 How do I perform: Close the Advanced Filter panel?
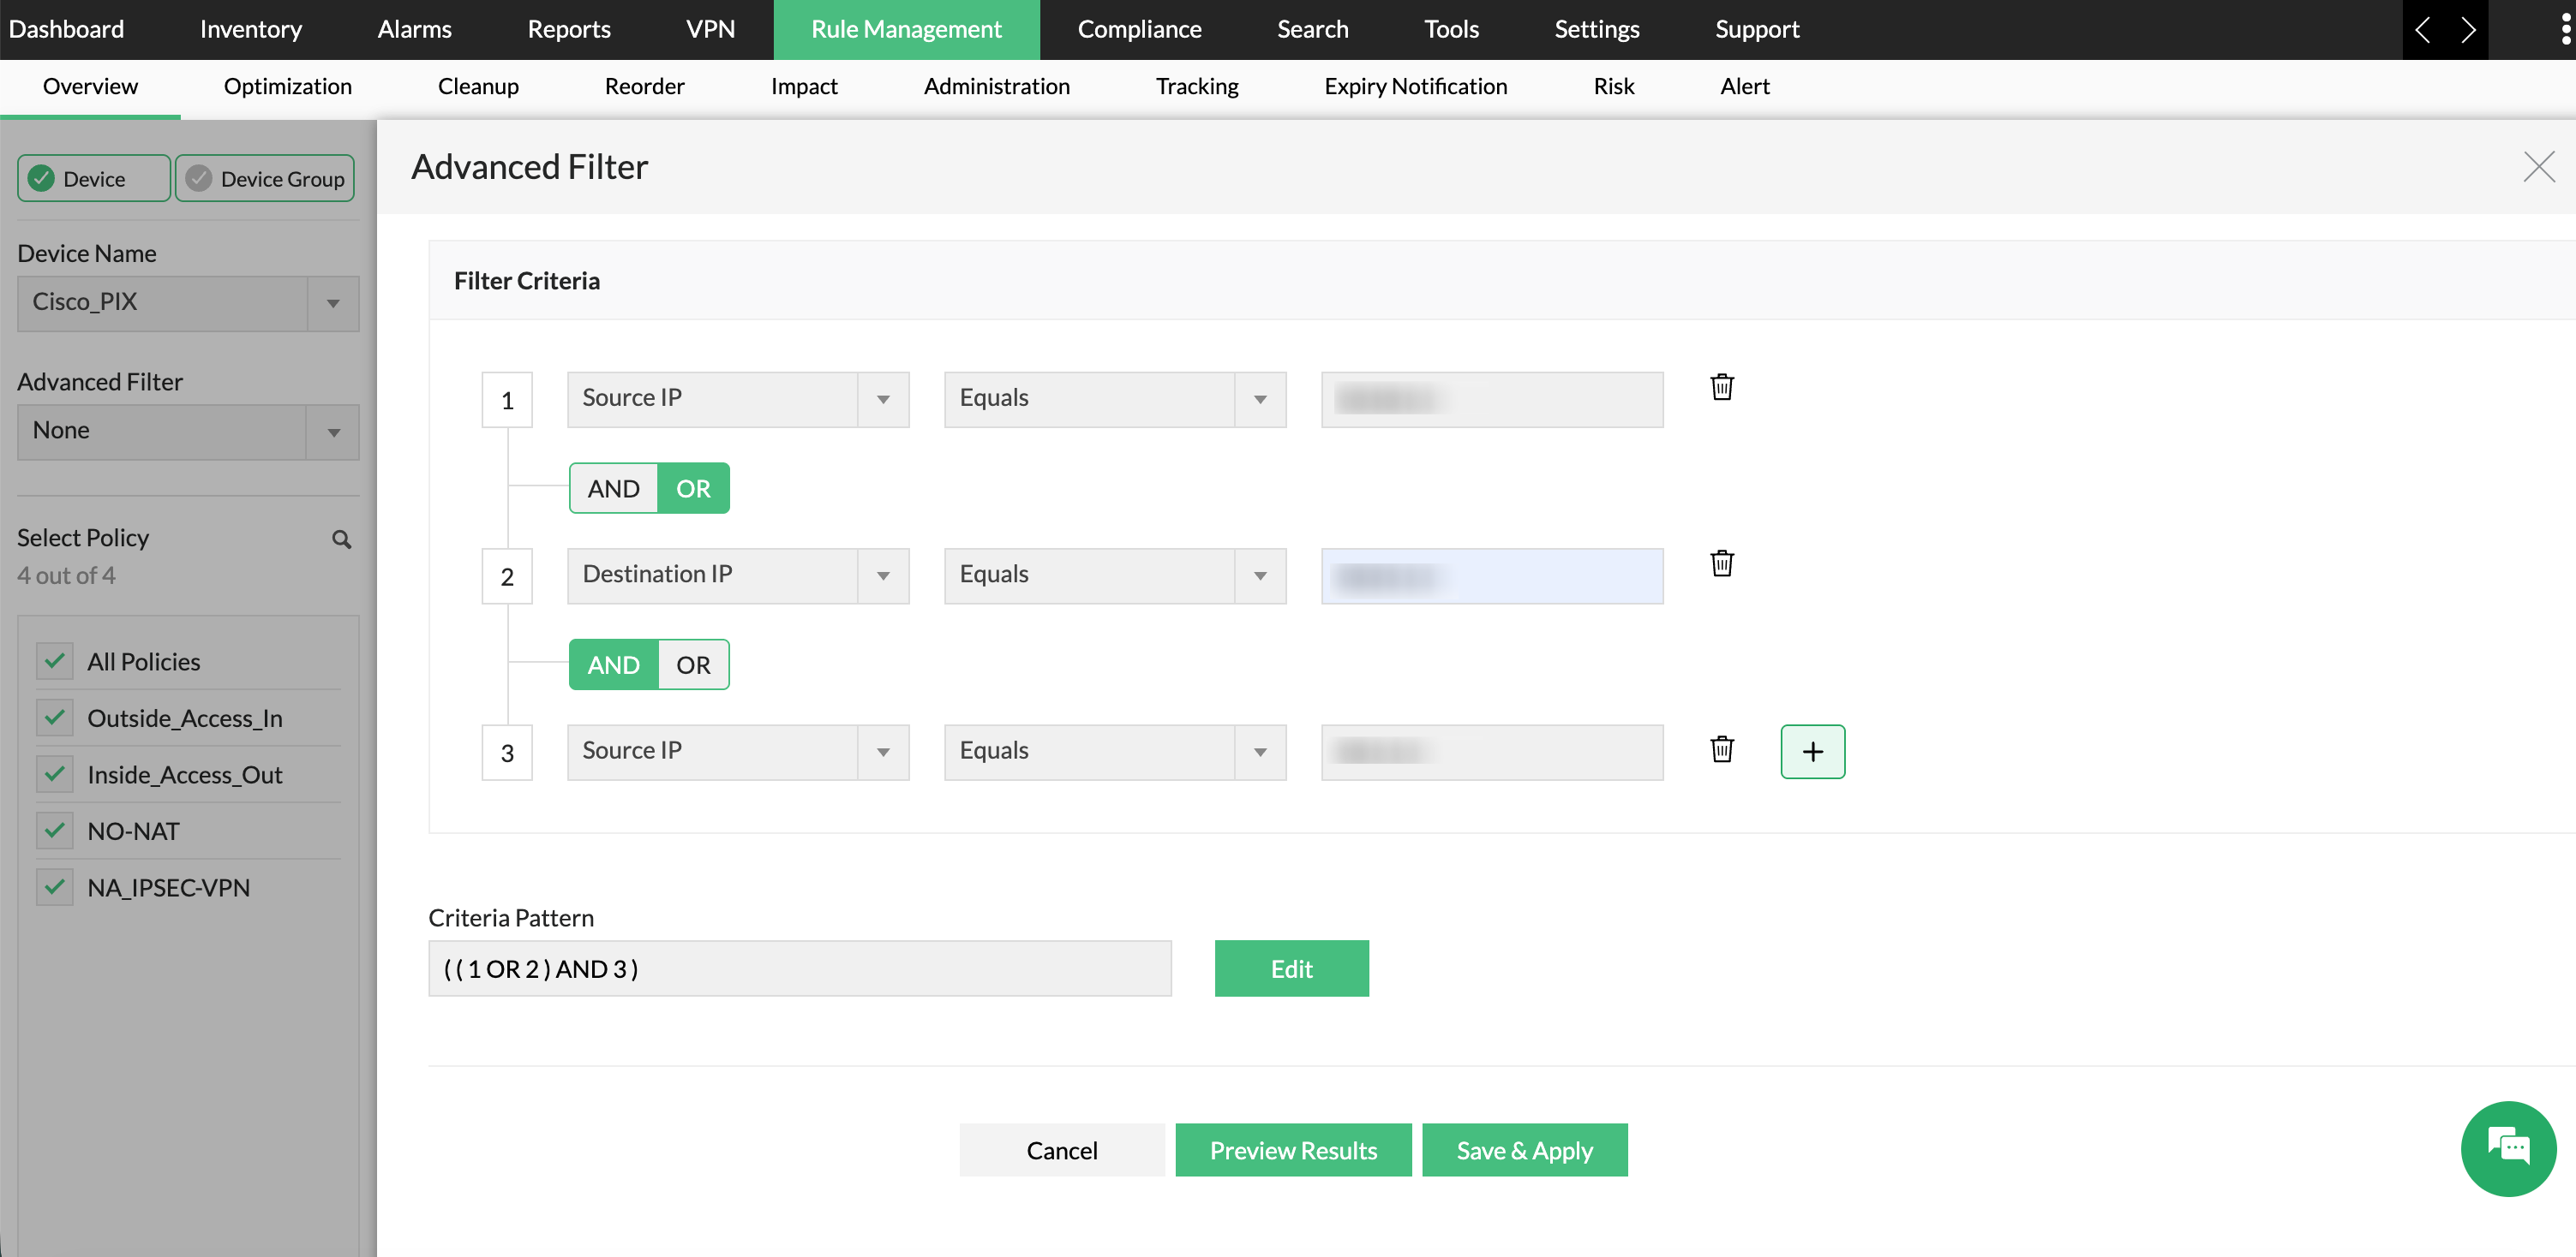point(2538,167)
